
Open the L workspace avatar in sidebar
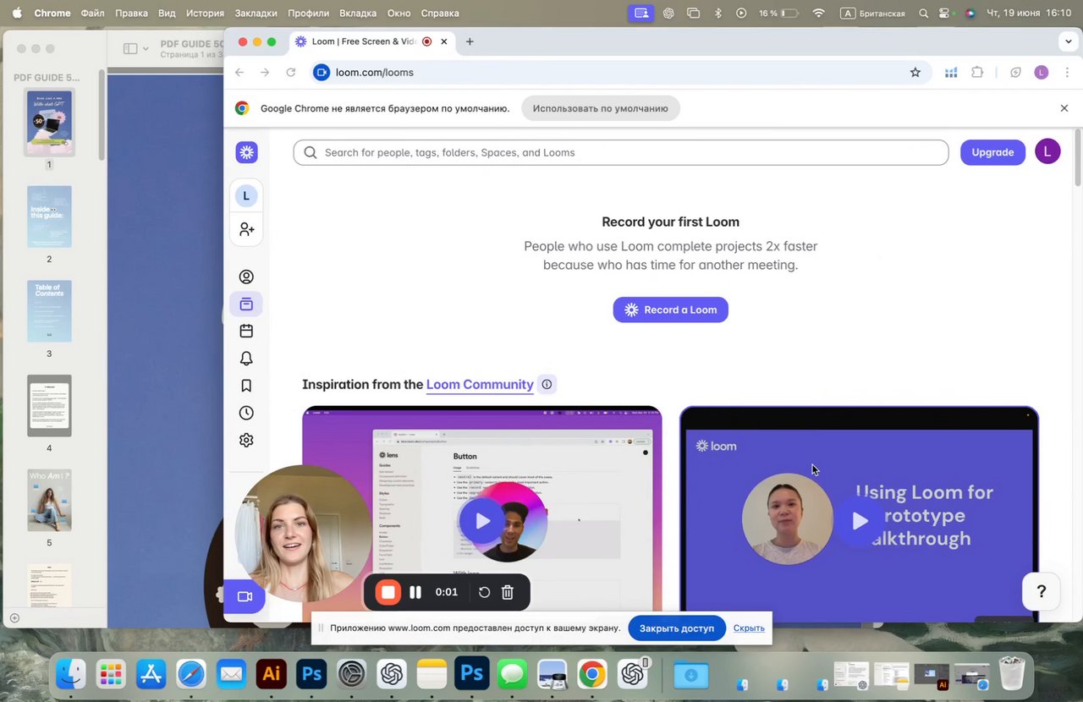click(x=246, y=195)
